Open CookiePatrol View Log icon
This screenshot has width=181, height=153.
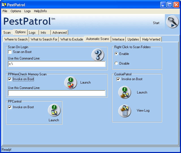pyautogui.click(x=124, y=111)
